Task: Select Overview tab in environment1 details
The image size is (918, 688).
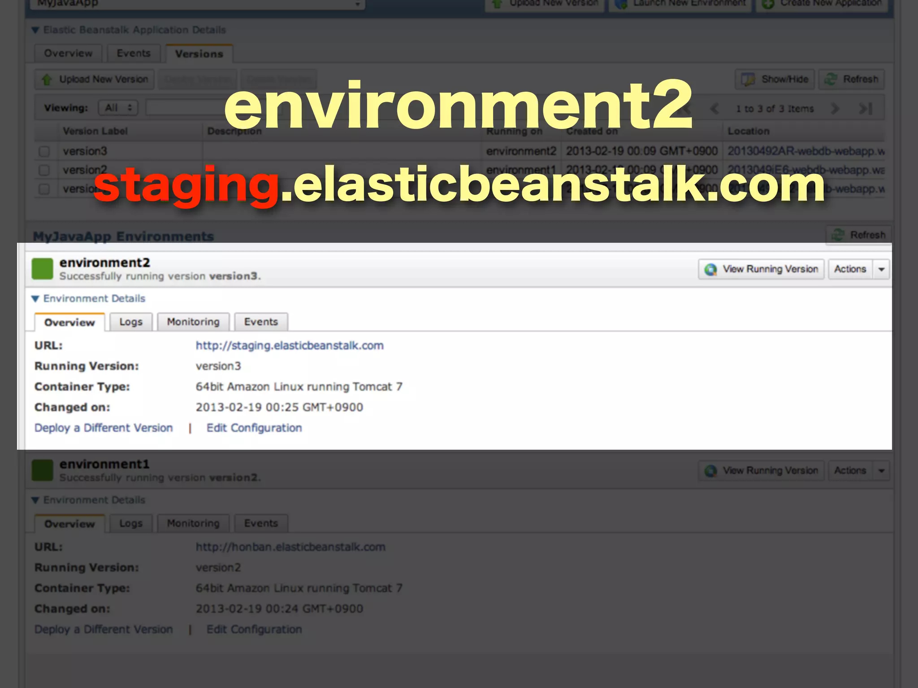Action: [x=69, y=524]
